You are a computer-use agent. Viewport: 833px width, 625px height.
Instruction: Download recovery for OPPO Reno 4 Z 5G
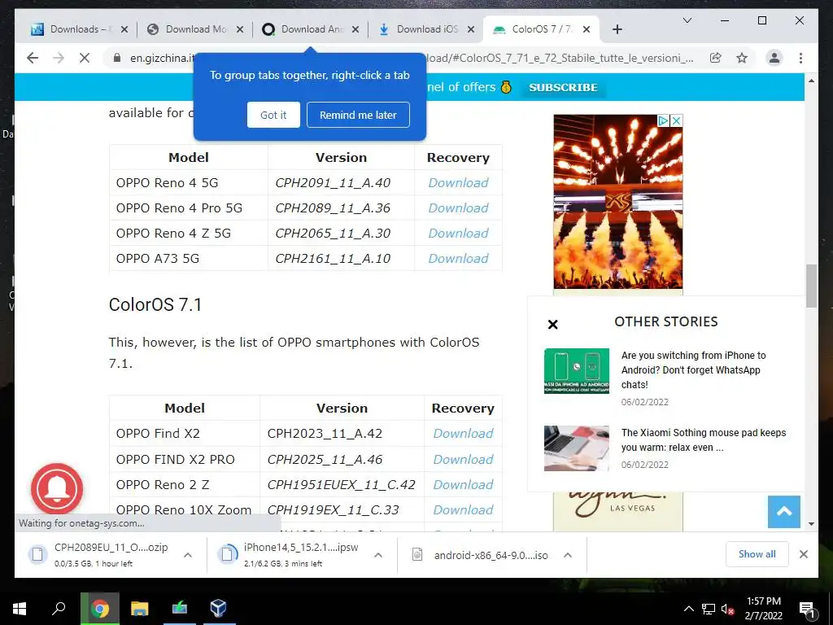(x=458, y=234)
